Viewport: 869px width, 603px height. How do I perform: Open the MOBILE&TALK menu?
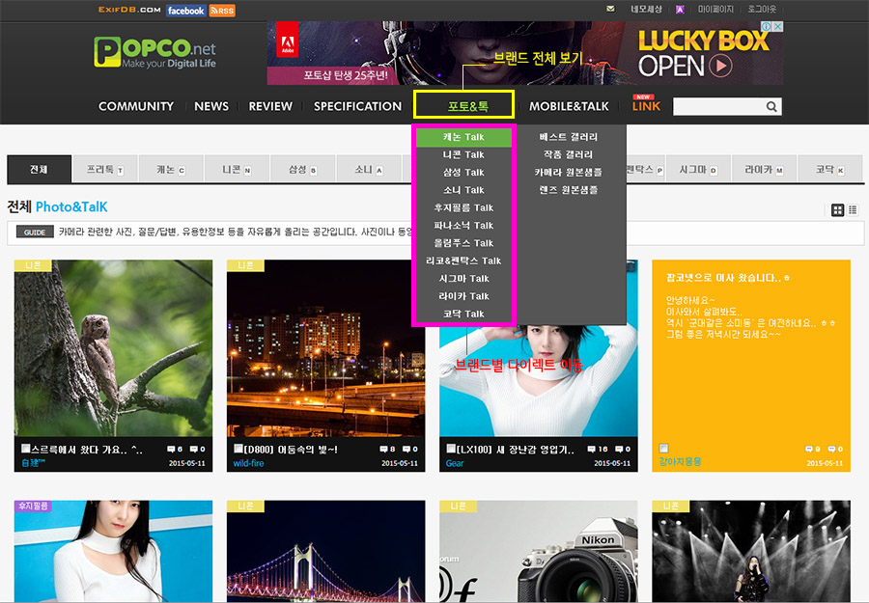[569, 106]
